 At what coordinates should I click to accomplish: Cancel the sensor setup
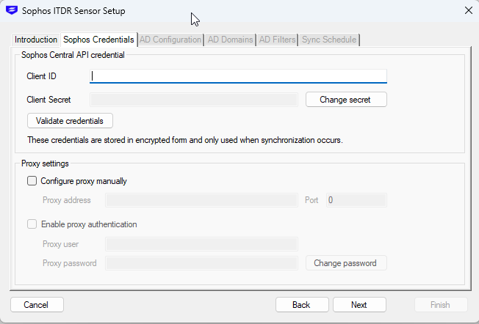[37, 305]
